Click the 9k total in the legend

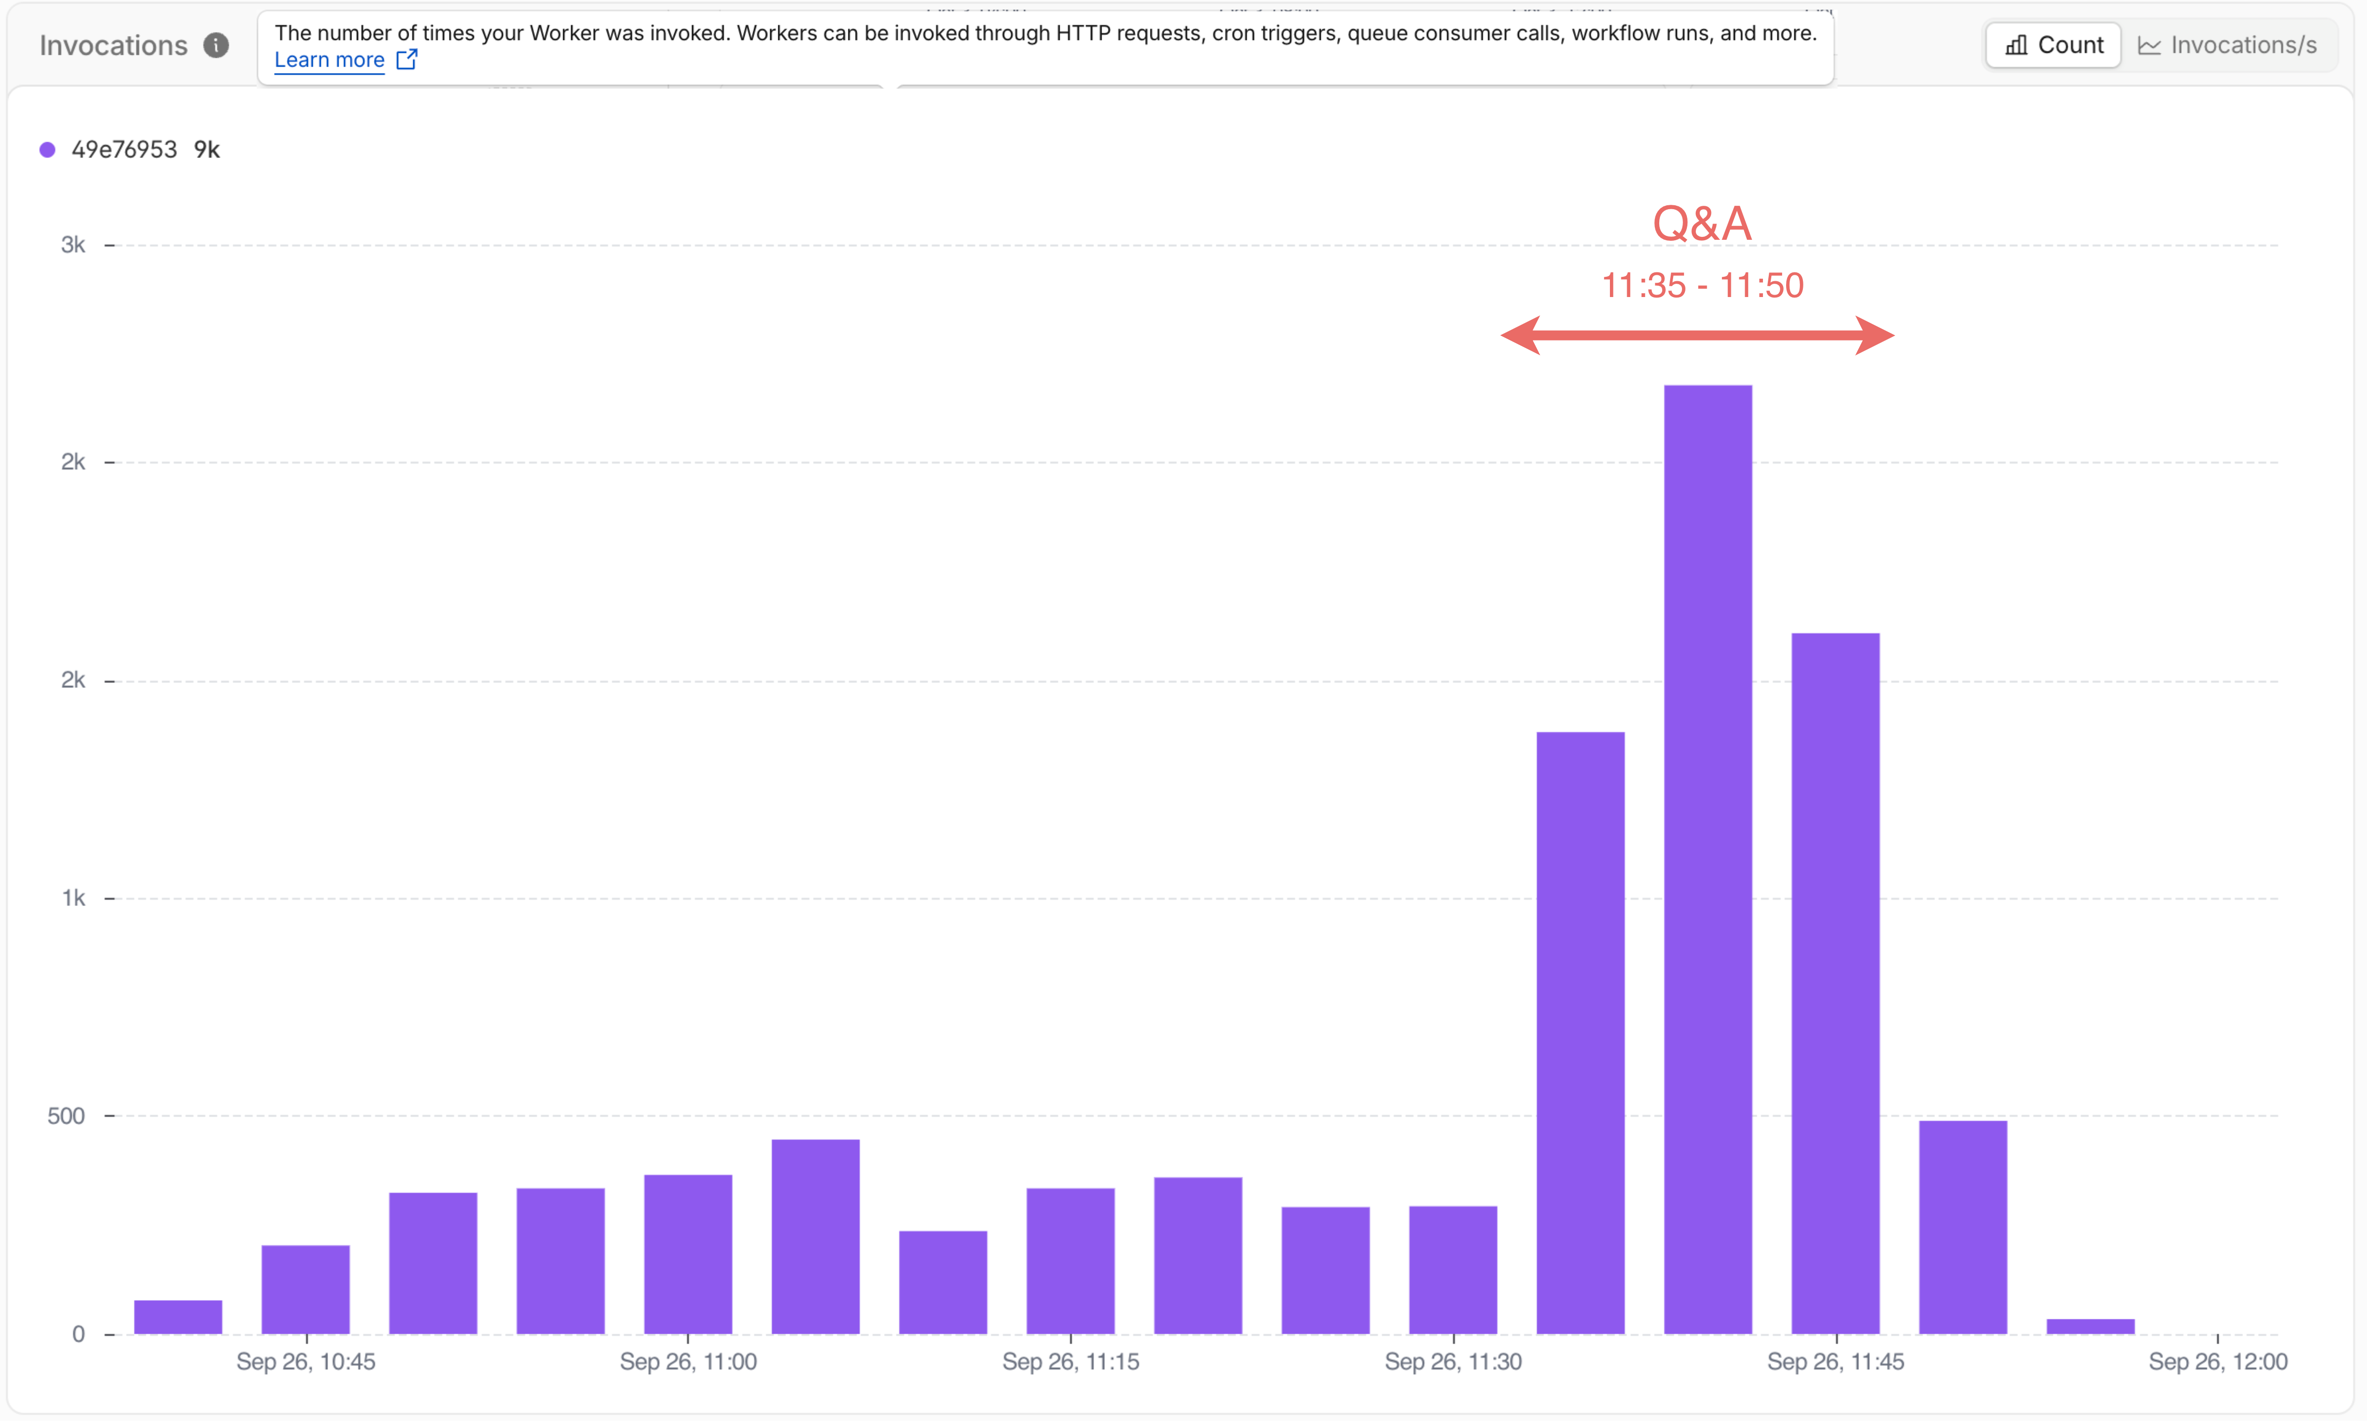tap(207, 150)
